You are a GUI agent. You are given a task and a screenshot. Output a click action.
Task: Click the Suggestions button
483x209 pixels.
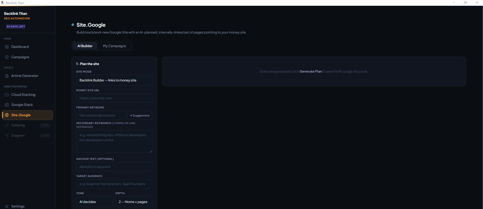coord(140,115)
